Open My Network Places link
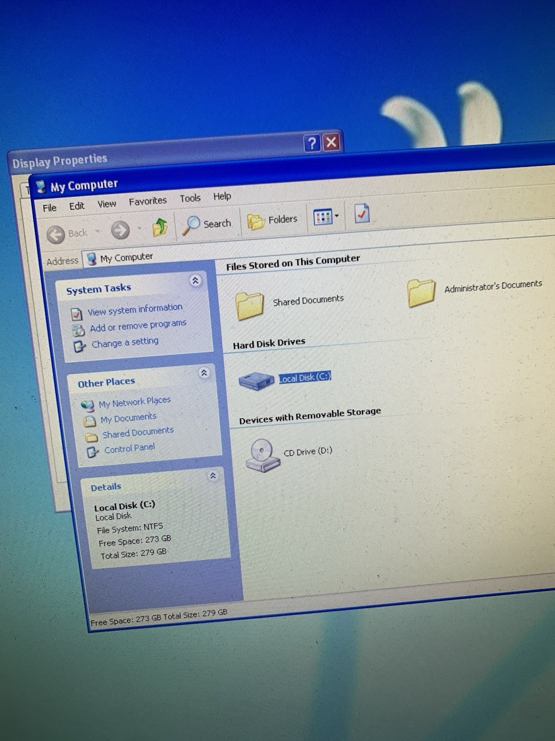The image size is (555, 741). click(135, 402)
